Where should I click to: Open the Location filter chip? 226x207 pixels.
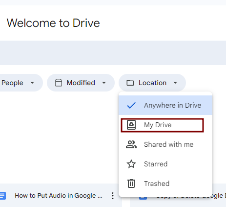152,83
